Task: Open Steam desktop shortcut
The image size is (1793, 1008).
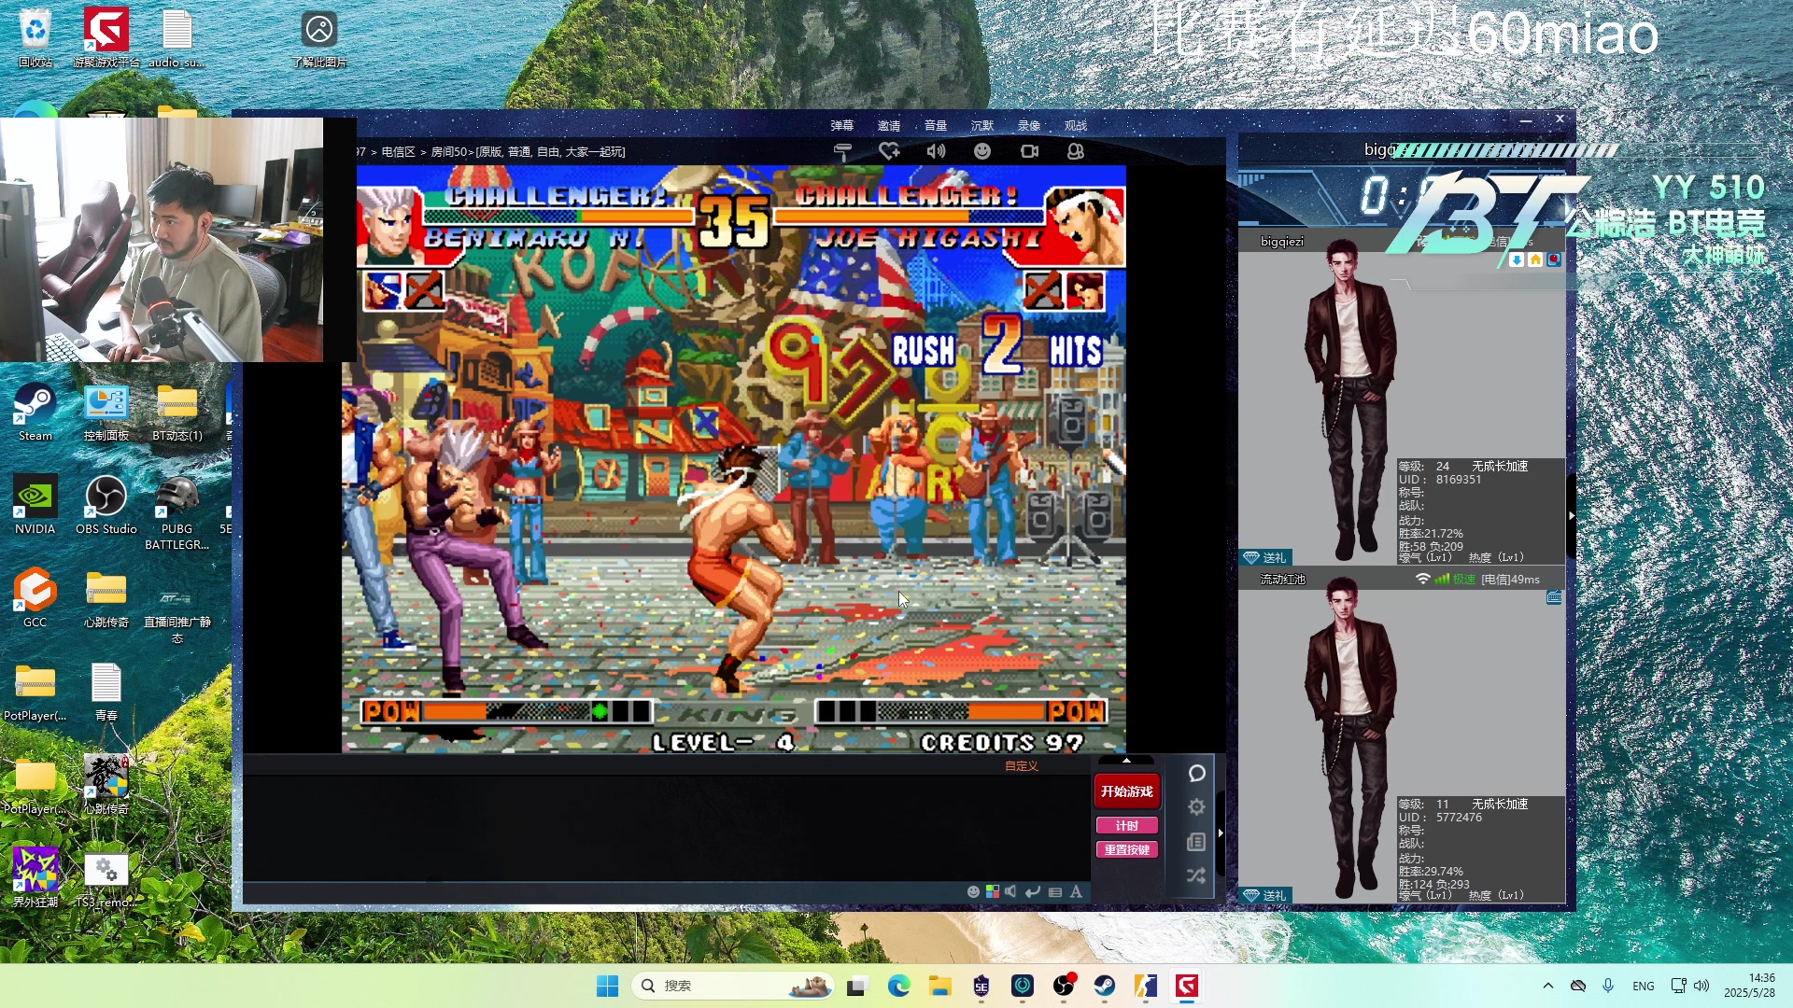Action: [35, 412]
